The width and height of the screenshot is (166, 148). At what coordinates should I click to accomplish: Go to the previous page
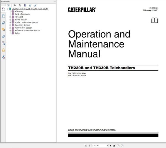[x=89, y=146]
